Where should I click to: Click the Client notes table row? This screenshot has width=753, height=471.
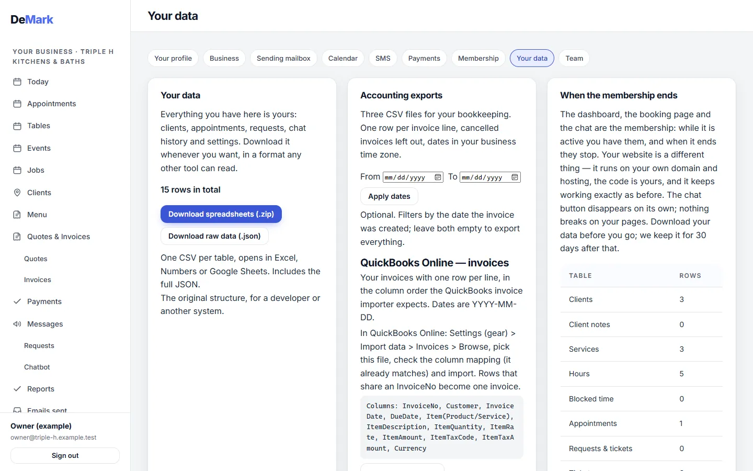click(x=642, y=324)
